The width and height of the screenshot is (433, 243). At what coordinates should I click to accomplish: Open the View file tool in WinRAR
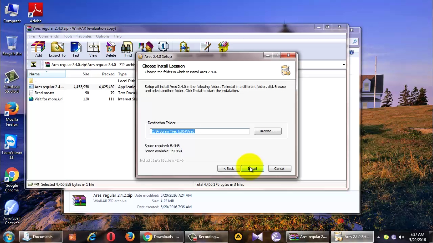pyautogui.click(x=93, y=49)
